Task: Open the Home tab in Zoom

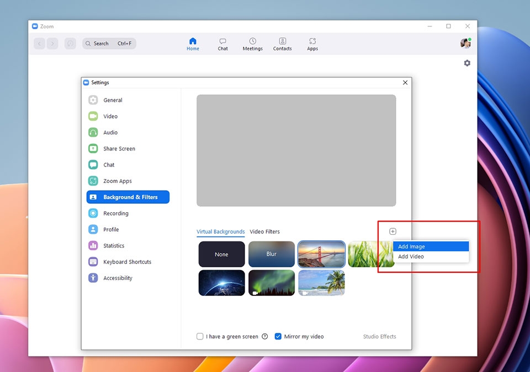Action: (x=193, y=44)
